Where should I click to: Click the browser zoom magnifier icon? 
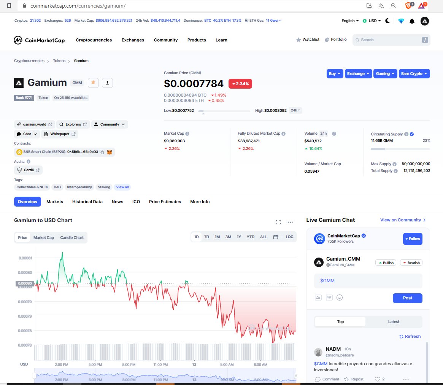(393, 6)
